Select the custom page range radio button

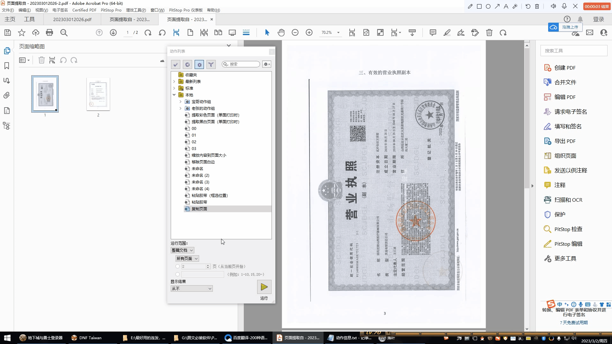point(177,274)
